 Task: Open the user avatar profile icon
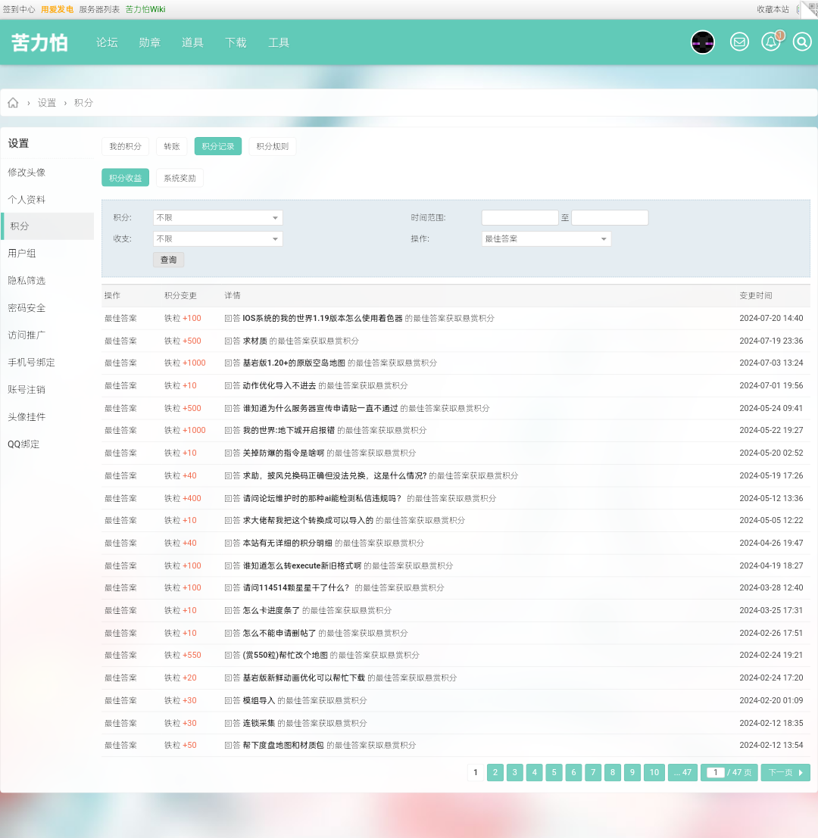tap(703, 42)
